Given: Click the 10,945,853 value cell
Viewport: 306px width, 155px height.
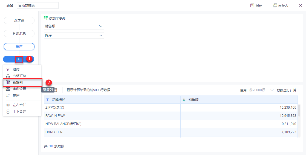Looking at the screenshot, I should point(239,116).
